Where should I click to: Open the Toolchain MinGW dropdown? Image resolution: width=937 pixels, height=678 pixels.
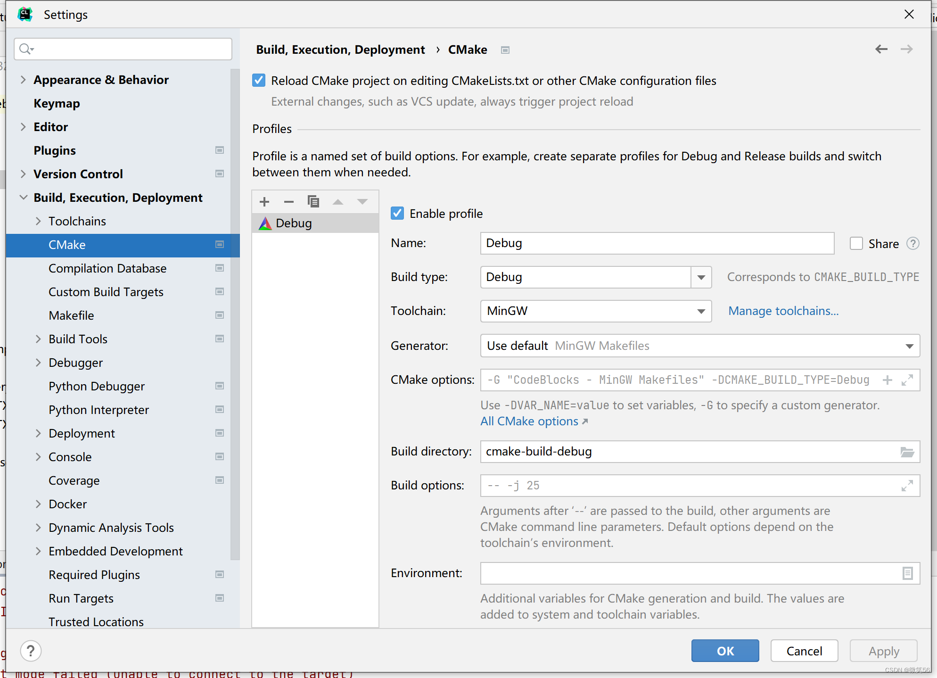pos(701,311)
